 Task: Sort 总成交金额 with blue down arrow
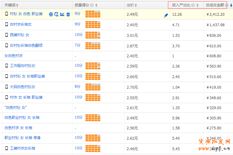tap(231, 5)
